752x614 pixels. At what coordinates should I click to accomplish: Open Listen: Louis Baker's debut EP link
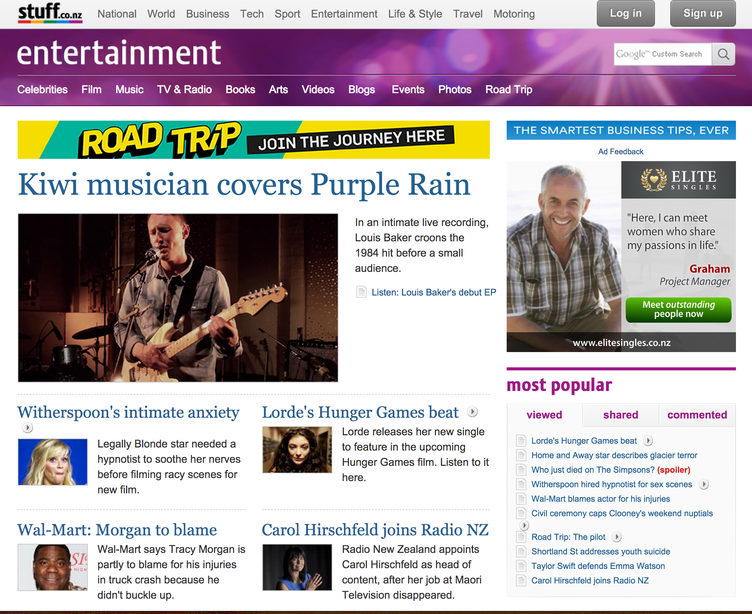(x=434, y=292)
